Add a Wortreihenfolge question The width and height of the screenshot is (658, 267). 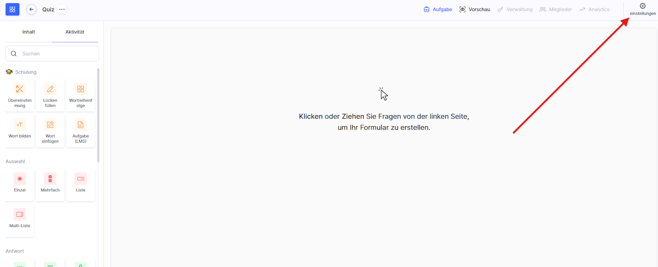coord(81,89)
